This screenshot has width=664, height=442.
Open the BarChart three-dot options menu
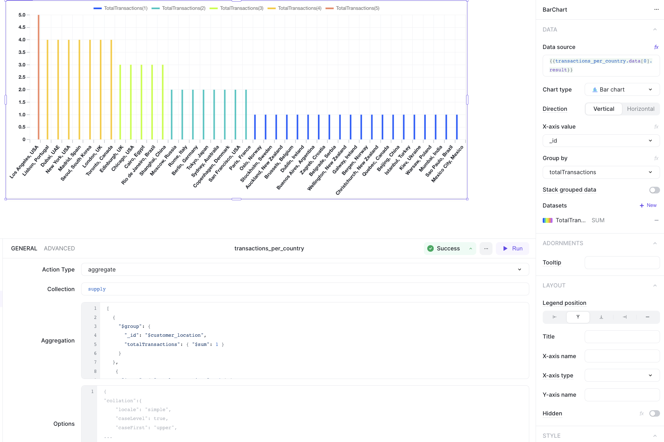click(x=656, y=9)
